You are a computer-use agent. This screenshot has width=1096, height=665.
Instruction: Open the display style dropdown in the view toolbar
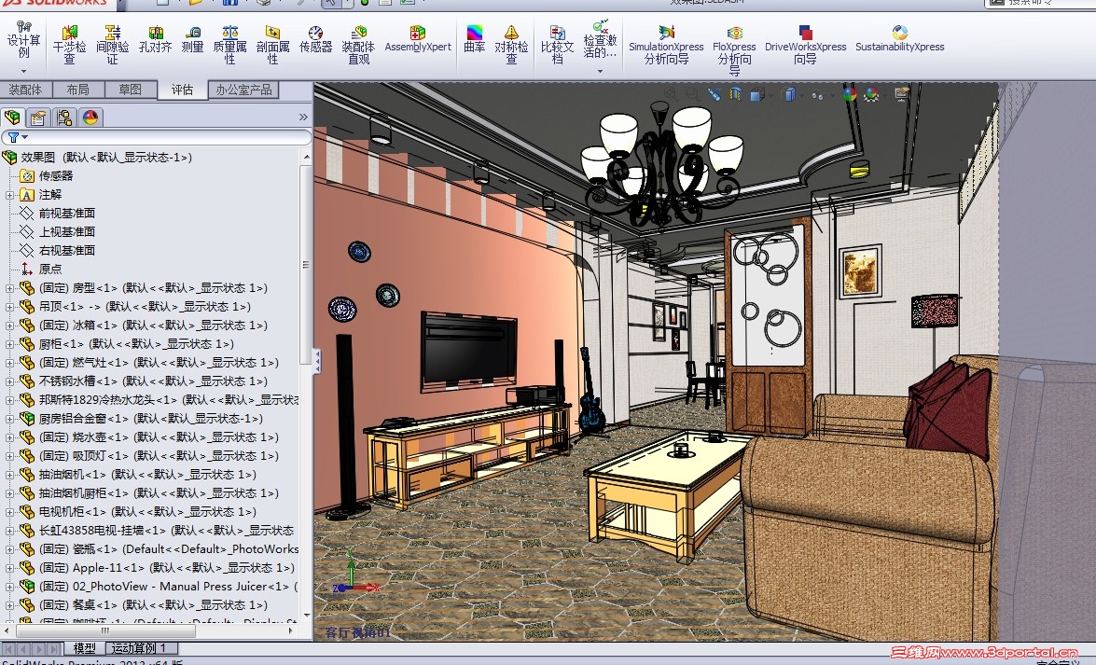[x=800, y=94]
